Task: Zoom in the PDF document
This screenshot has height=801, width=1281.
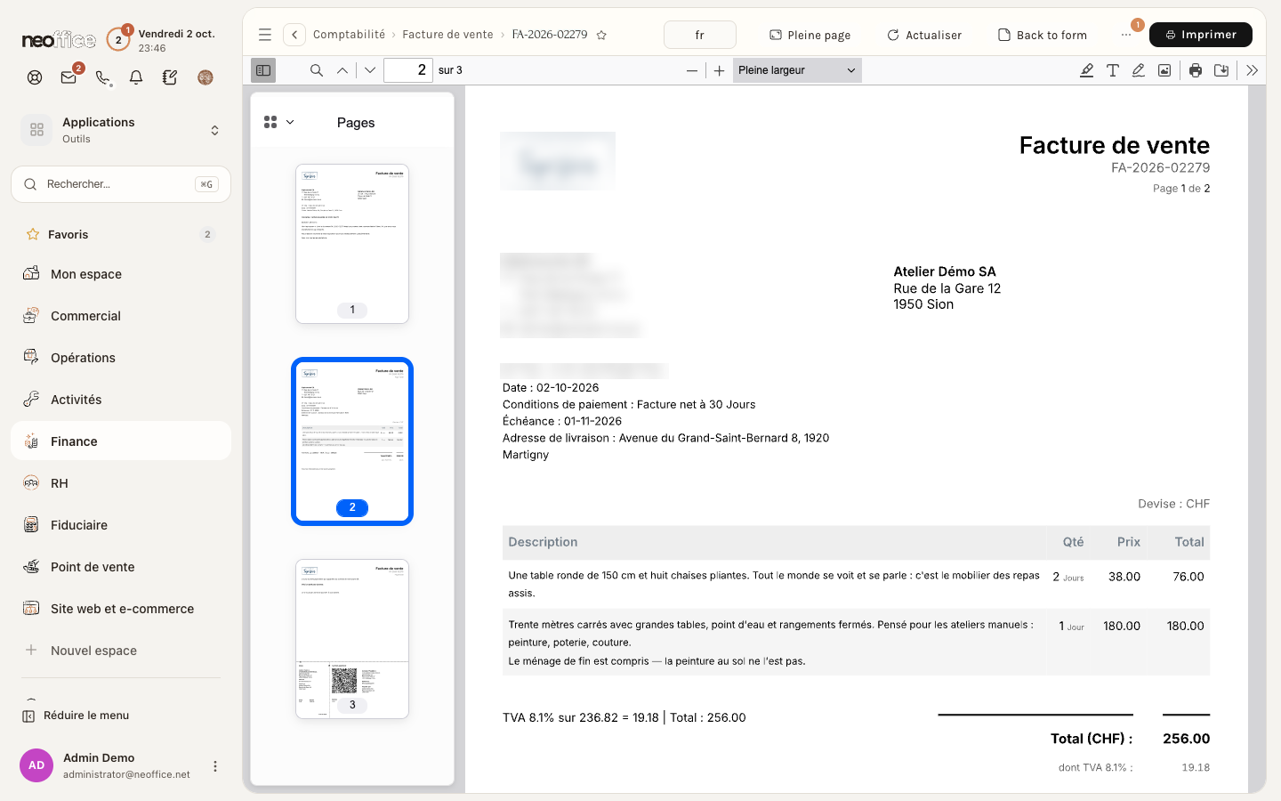Action: [720, 70]
